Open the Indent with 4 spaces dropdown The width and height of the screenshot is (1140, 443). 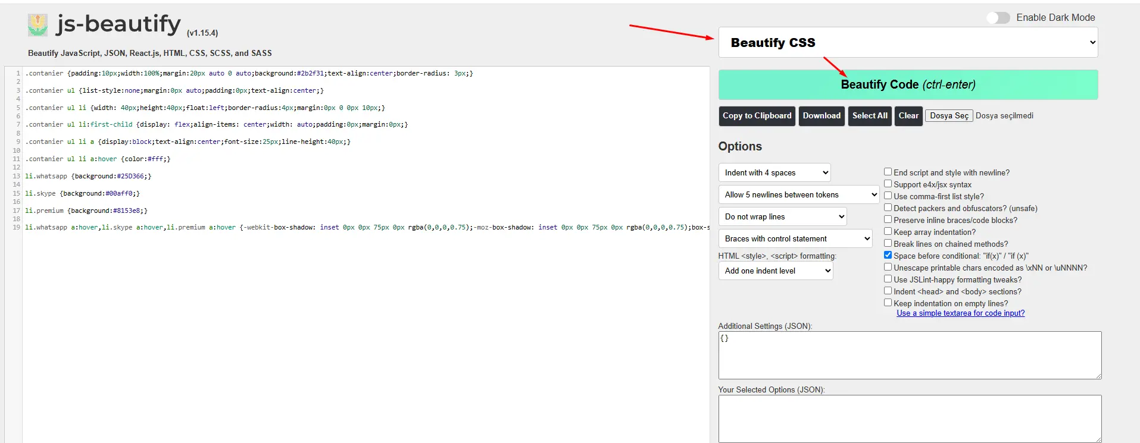(774, 172)
